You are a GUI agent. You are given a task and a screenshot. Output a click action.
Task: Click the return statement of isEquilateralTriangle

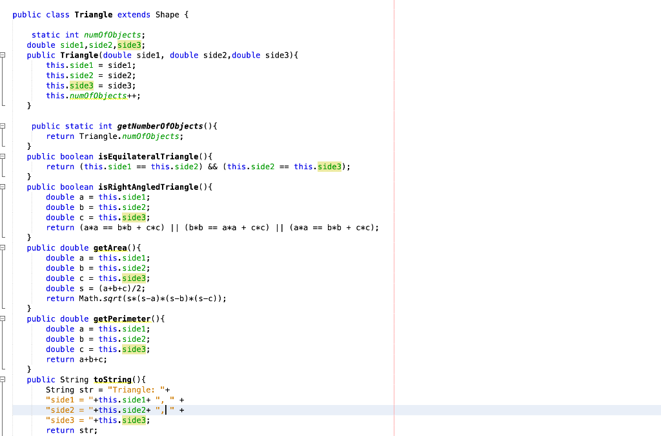point(60,167)
